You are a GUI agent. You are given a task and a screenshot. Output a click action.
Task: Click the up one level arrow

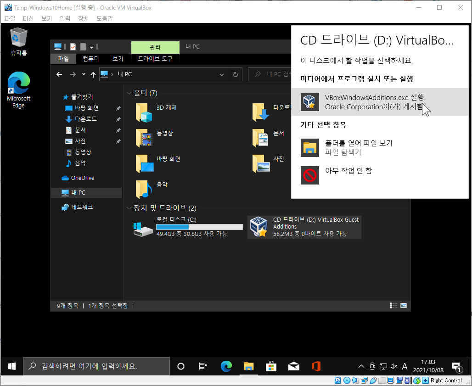pos(93,74)
